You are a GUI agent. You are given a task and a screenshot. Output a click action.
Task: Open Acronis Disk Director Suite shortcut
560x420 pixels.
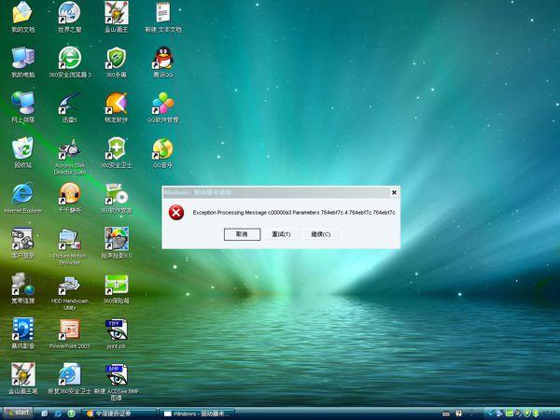(69, 148)
